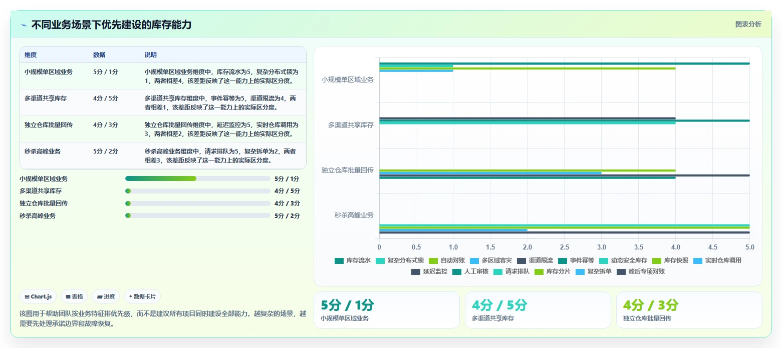This screenshot has height=348, width=782.
Task: Toggle the 多区域容灾 legend series
Action: pyautogui.click(x=491, y=260)
